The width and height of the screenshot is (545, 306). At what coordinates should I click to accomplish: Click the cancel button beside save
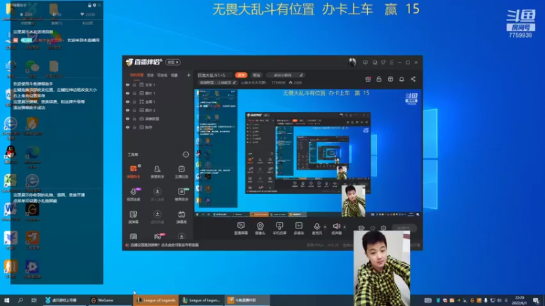pyautogui.click(x=257, y=75)
